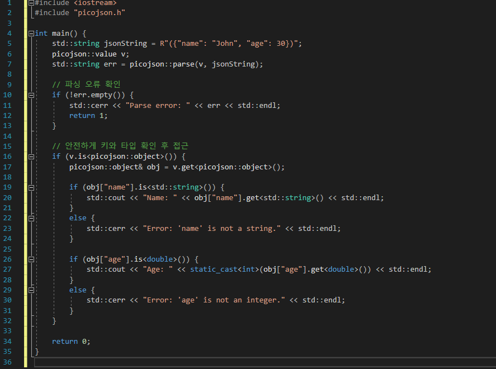Image resolution: width=496 pixels, height=369 pixels.
Task: Click "int main()" declaration
Action: pyautogui.click(x=56, y=34)
